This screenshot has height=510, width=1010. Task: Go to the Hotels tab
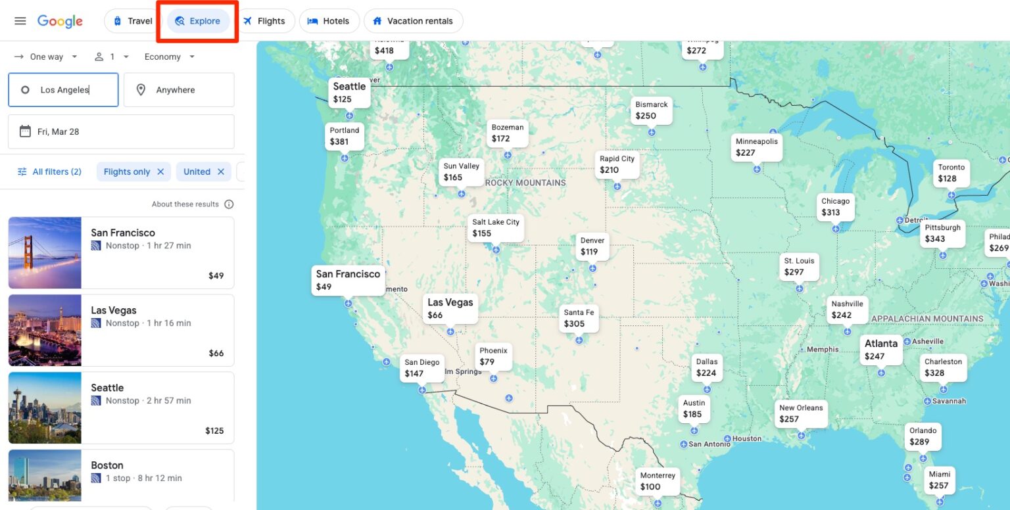click(x=329, y=21)
